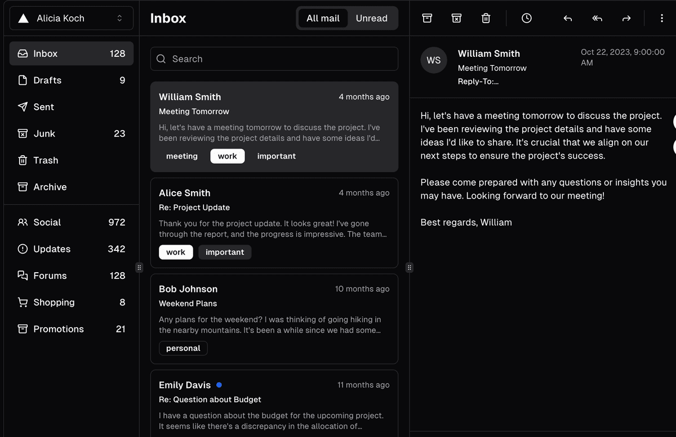Snooze email using clock icon
Viewport: 676px width, 437px height.
pos(526,18)
